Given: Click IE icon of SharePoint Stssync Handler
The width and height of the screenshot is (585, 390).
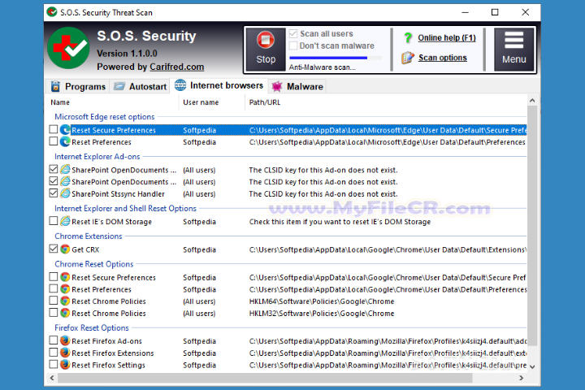Looking at the screenshot, I should [x=65, y=193].
